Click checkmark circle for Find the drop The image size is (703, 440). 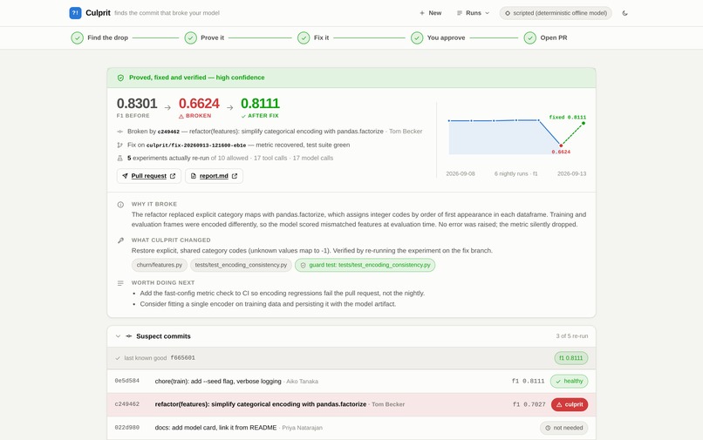77,37
